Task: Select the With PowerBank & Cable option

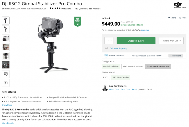Action: click(158, 66)
